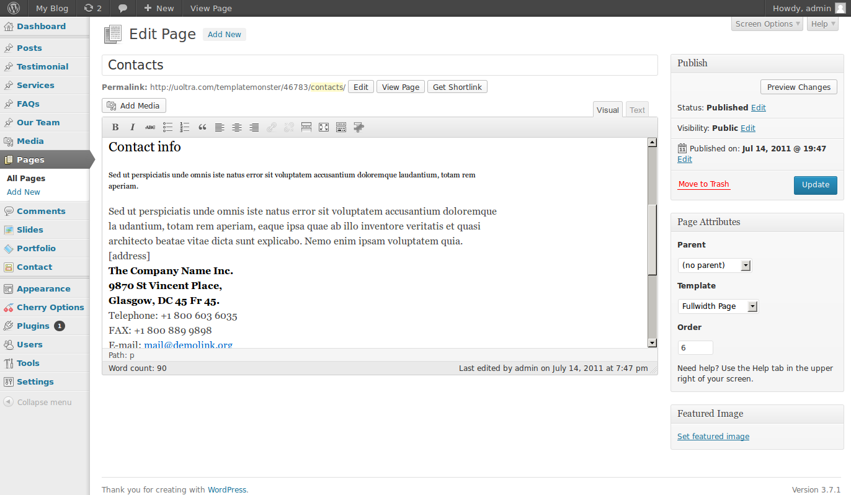Click the Order field containing 6

coord(695,347)
